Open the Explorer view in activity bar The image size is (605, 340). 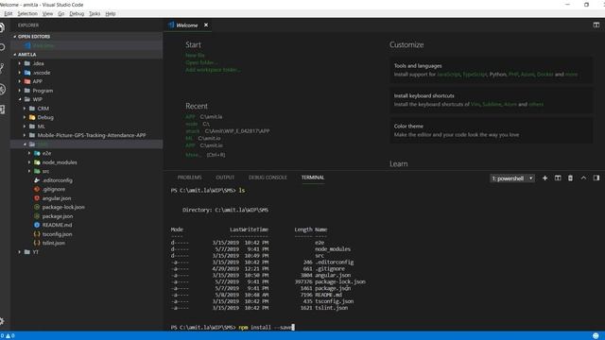point(2,27)
